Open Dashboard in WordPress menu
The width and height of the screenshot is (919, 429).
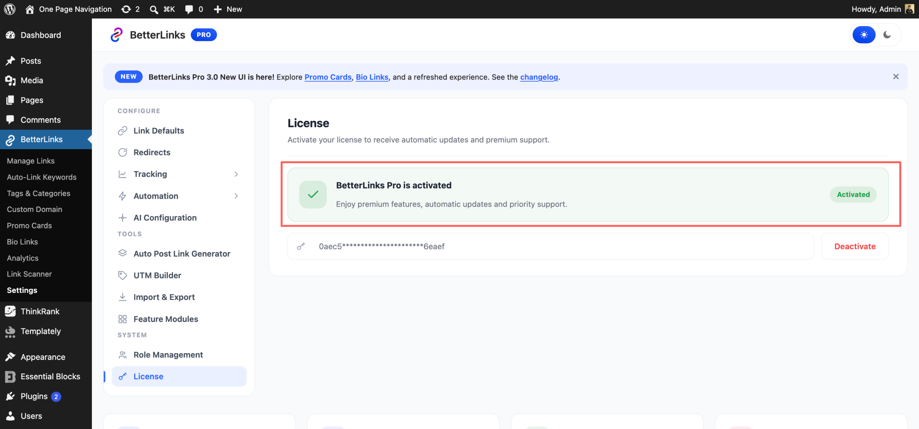46,35
